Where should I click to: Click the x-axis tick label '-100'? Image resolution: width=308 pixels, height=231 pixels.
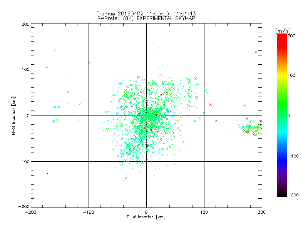pyautogui.click(x=89, y=212)
